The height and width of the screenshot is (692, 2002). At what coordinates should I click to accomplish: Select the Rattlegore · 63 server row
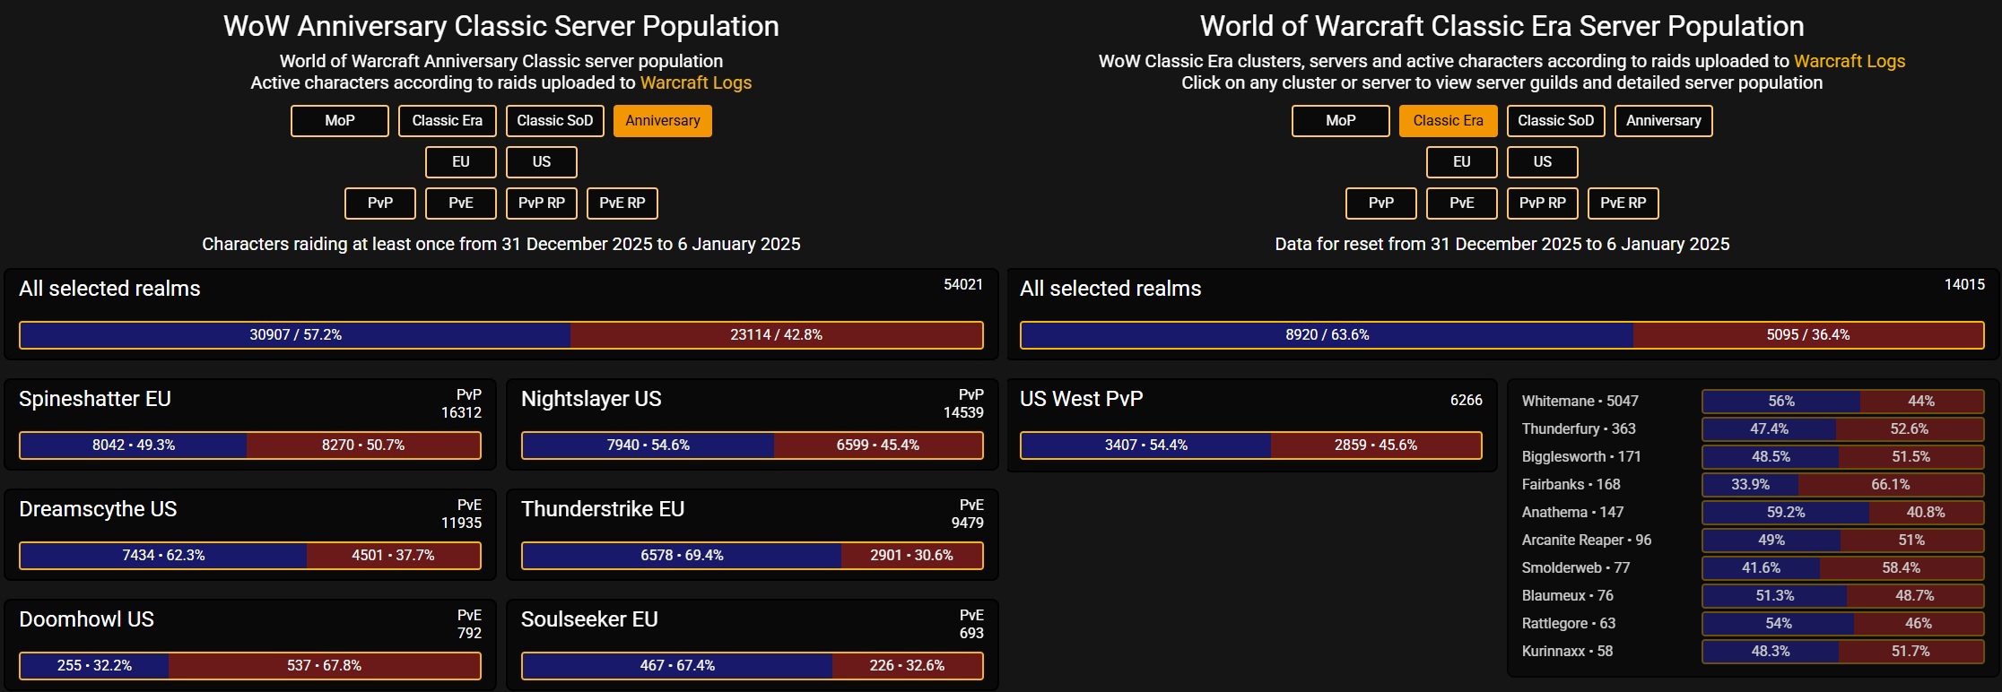click(x=1753, y=624)
